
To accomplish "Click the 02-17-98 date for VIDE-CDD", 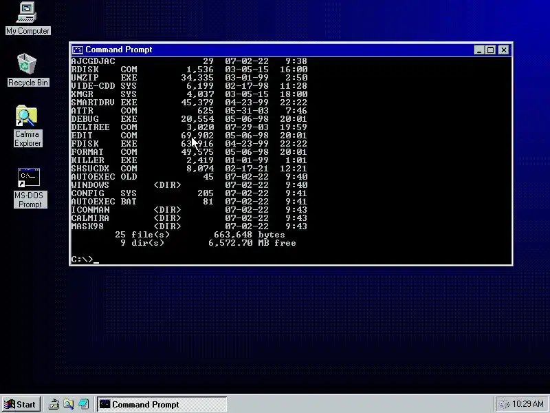I will pos(247,85).
